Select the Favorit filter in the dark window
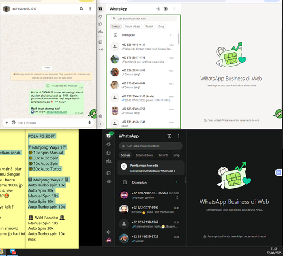This screenshot has width=283, height=256. pyautogui.click(x=163, y=155)
